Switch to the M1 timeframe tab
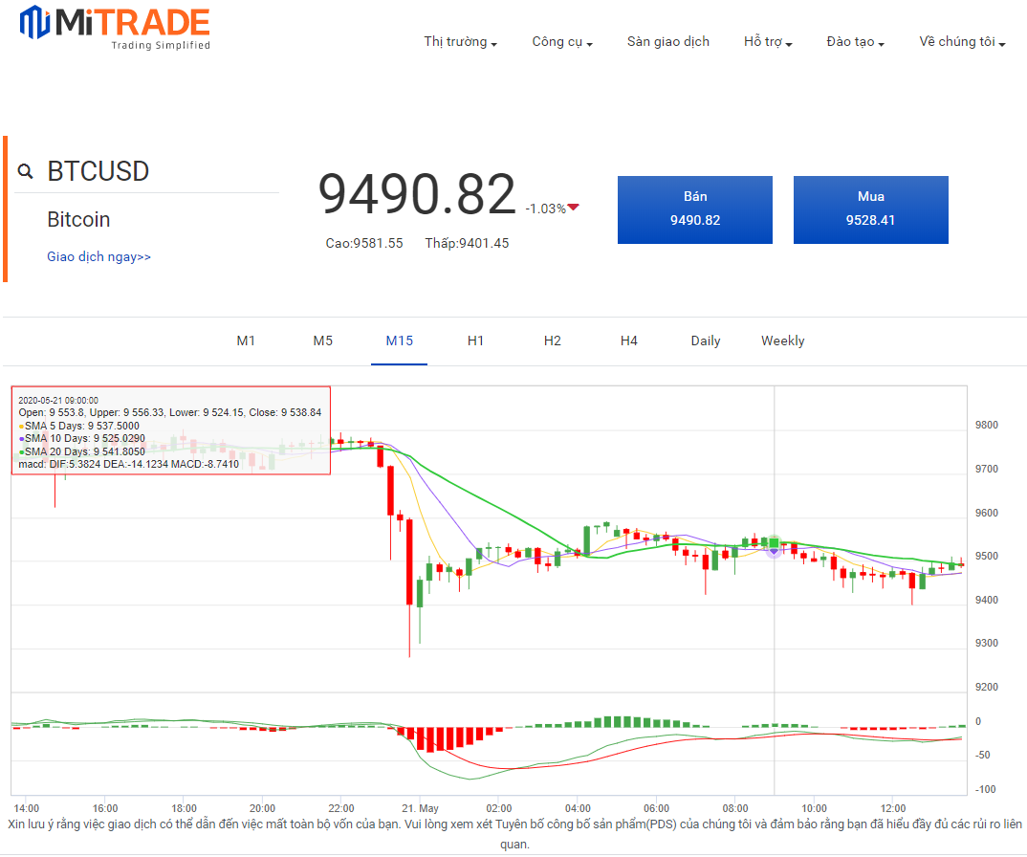1027x857 pixels. [247, 341]
